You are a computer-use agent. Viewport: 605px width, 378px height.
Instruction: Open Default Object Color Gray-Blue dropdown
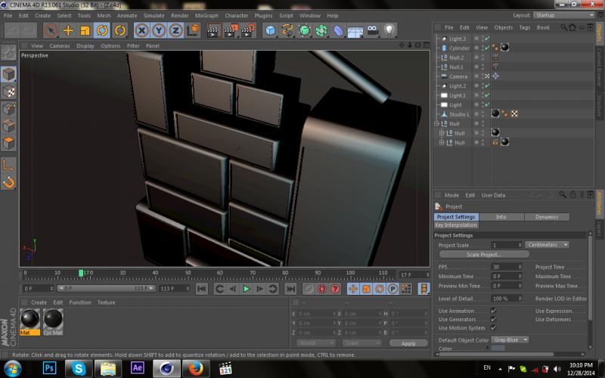(x=510, y=339)
